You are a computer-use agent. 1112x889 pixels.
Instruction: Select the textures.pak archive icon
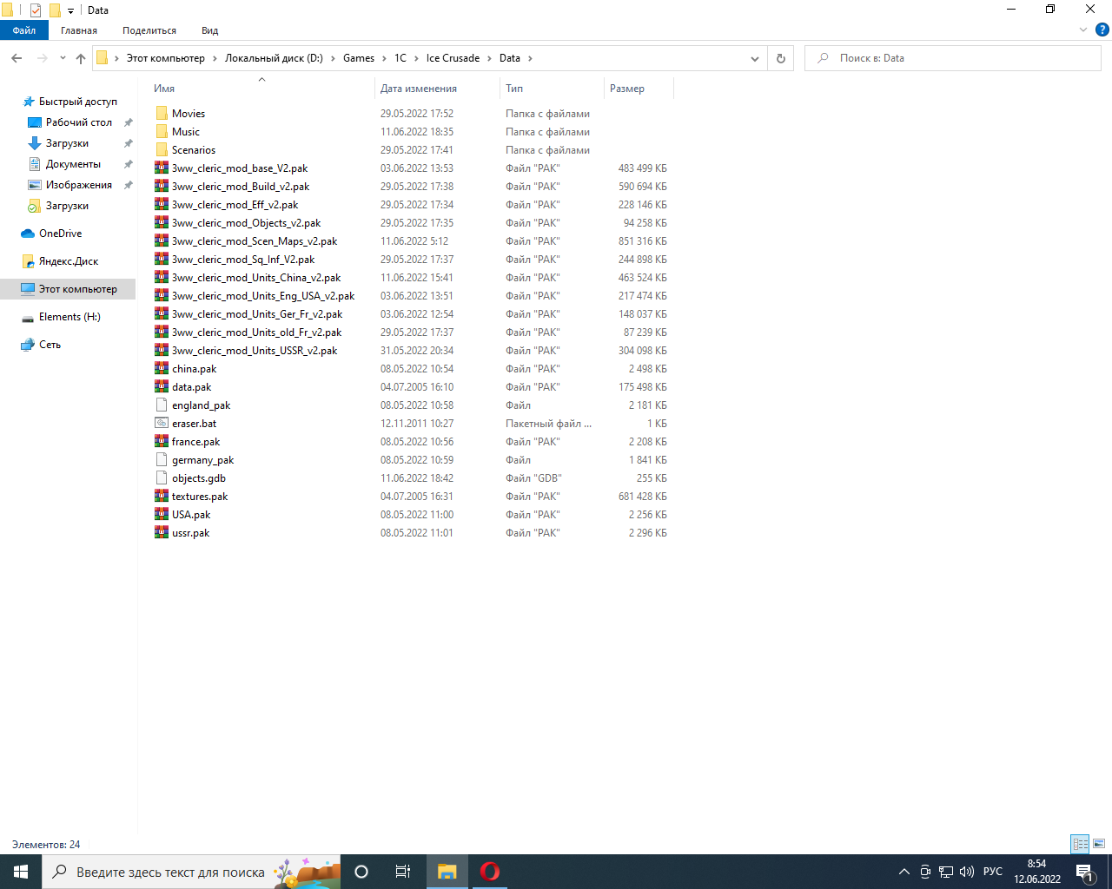[x=162, y=497]
